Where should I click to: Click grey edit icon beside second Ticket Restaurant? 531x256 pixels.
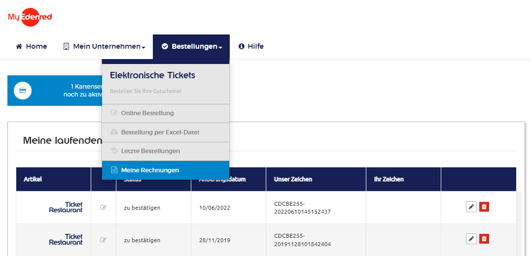coord(103,240)
